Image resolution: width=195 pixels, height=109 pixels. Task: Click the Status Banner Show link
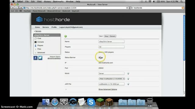101,58
